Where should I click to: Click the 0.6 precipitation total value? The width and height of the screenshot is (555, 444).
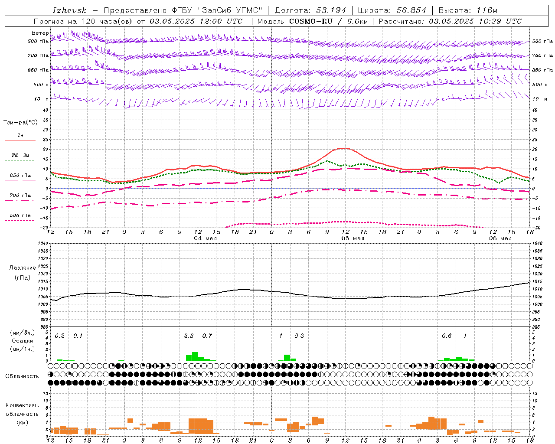447,336
